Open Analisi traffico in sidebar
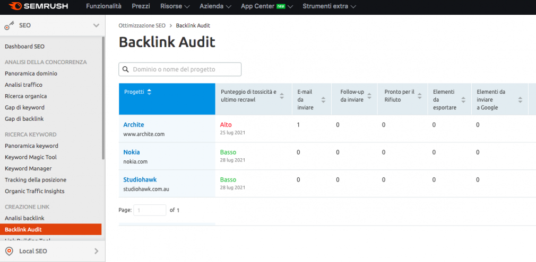 click(23, 85)
